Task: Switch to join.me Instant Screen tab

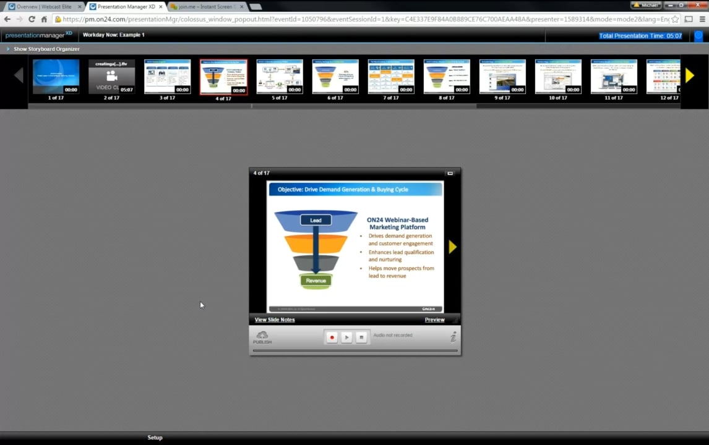Action: [207, 6]
